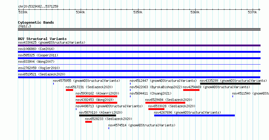The width and height of the screenshot is (269, 140).
Task: Click nsv6529484 (Sedlazeck2020) label
Action: pos(169,100)
